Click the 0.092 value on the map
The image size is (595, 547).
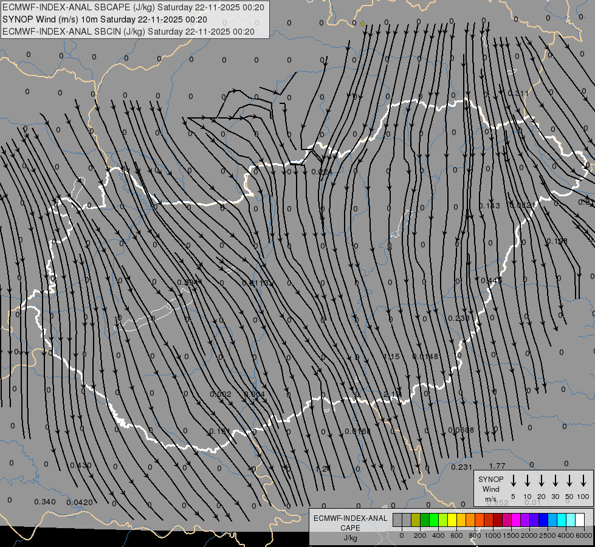221,394
